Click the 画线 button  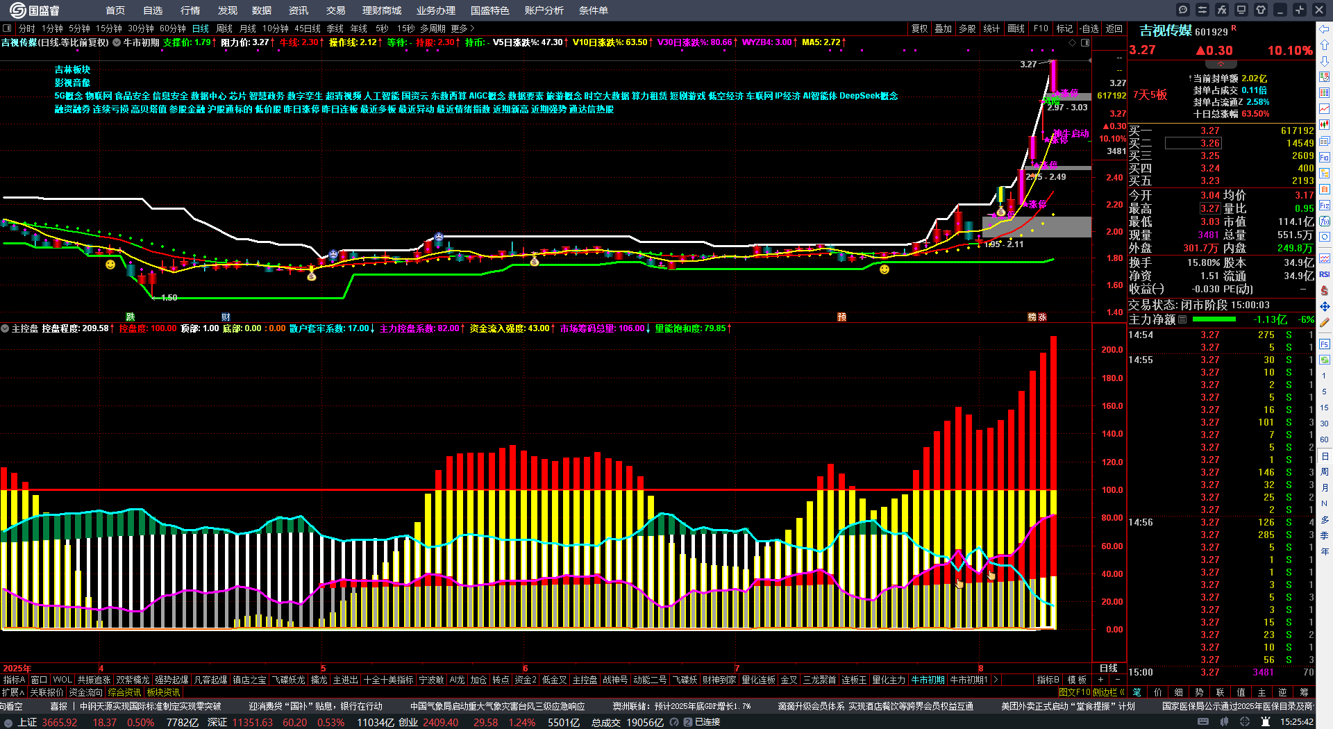point(1016,28)
